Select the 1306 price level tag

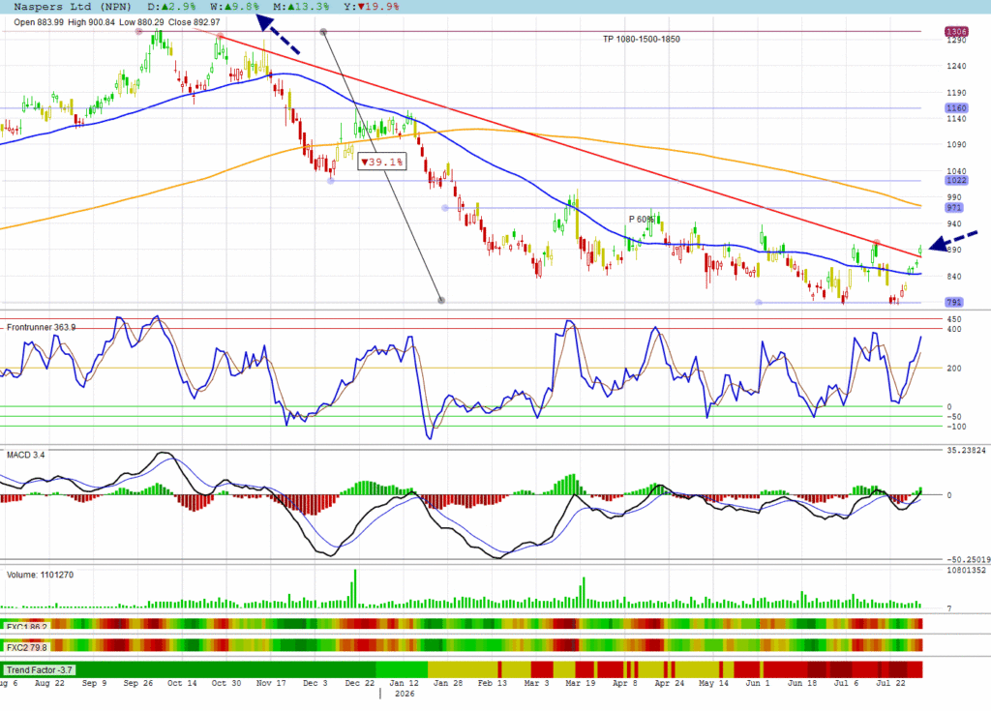955,32
